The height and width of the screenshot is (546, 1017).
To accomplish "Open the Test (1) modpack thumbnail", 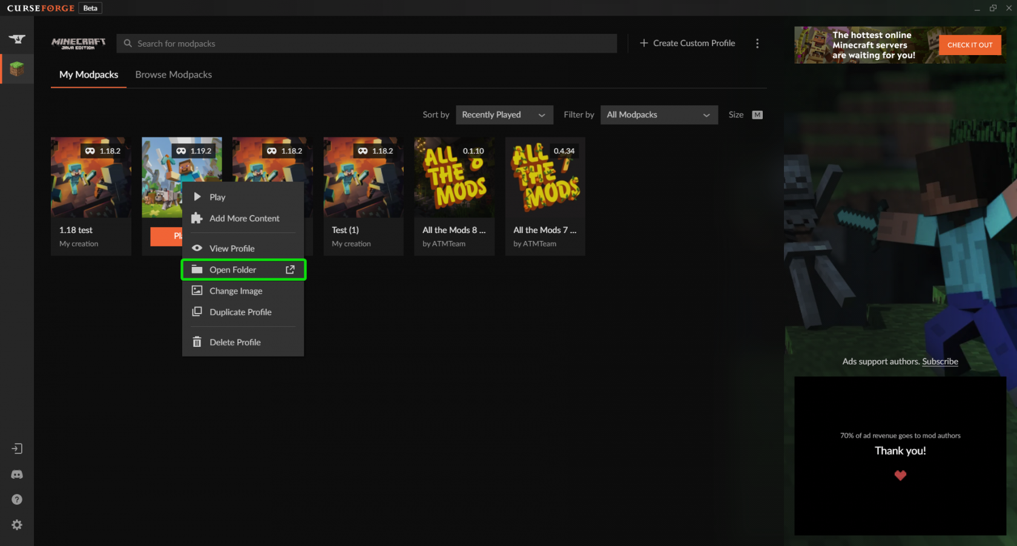I will tap(363, 177).
